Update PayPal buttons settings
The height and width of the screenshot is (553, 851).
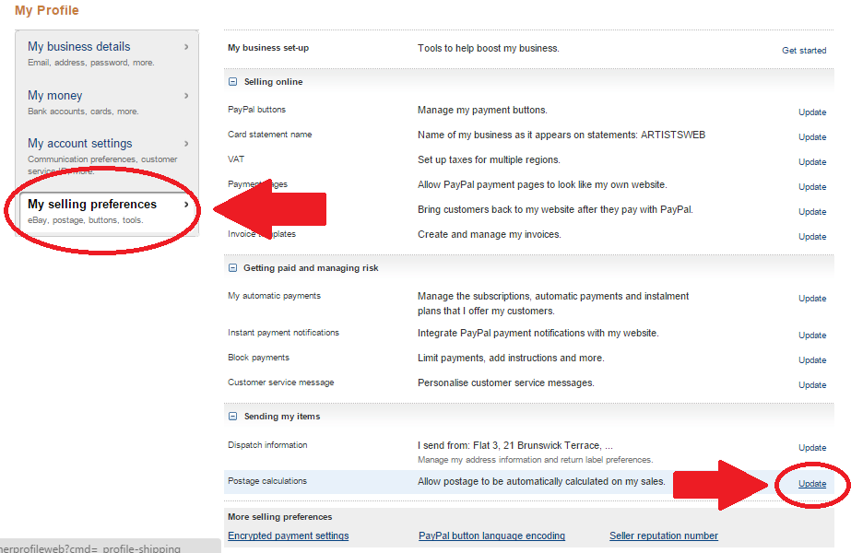pos(811,112)
